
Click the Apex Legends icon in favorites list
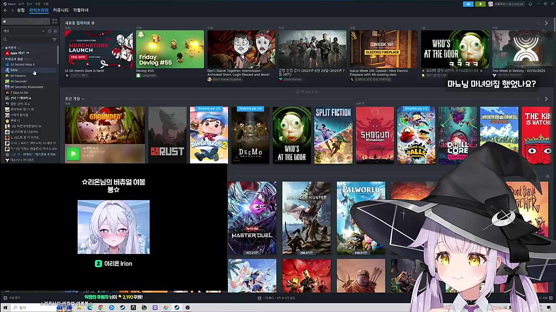(x=7, y=53)
